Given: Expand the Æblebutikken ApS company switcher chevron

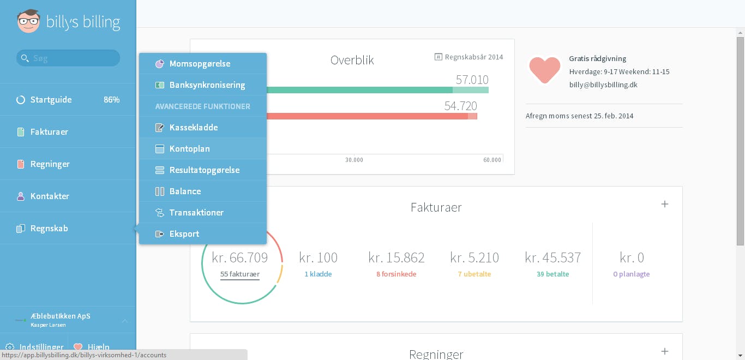Looking at the screenshot, I should point(124,320).
